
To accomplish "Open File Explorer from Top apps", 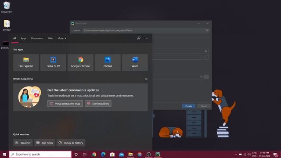I will coord(26,62).
